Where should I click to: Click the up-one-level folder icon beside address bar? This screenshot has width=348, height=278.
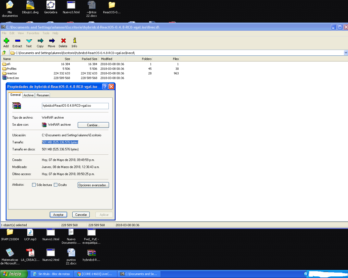tap(4, 53)
